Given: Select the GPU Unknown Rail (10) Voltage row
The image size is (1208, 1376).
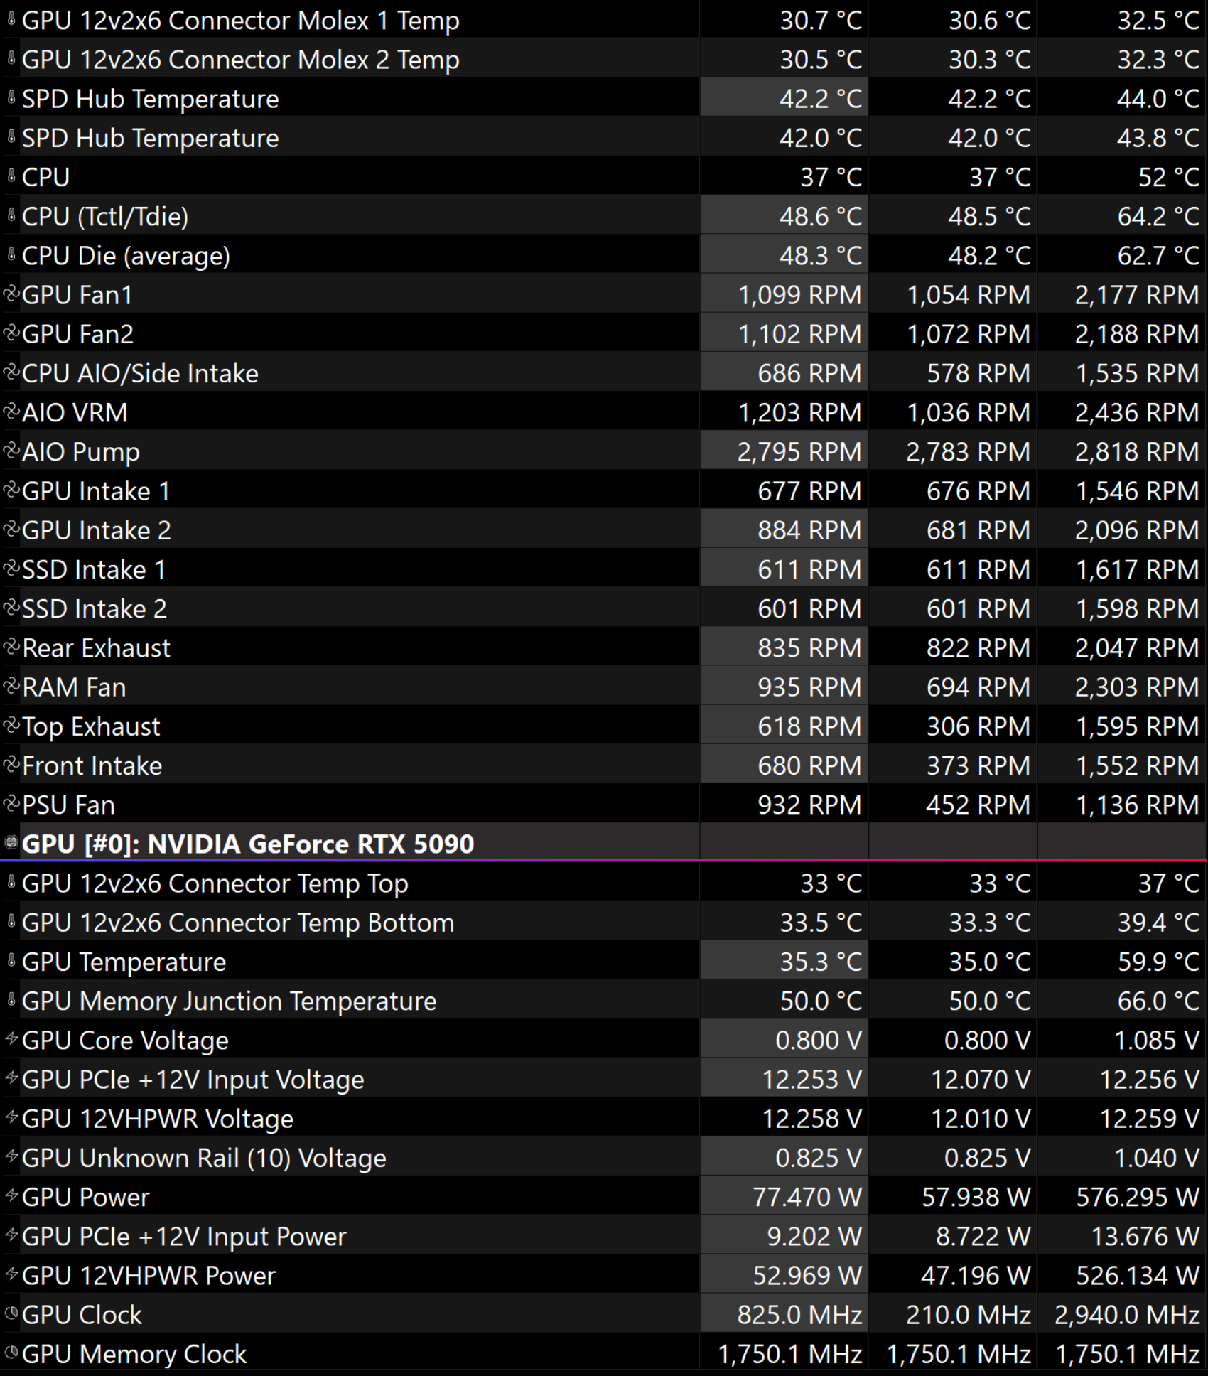Looking at the screenshot, I should (604, 1157).
